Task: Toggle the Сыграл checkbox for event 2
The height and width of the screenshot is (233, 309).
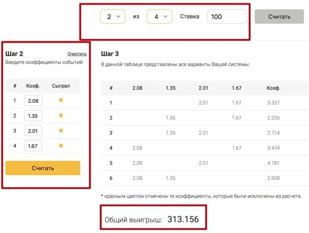Action: click(x=61, y=115)
